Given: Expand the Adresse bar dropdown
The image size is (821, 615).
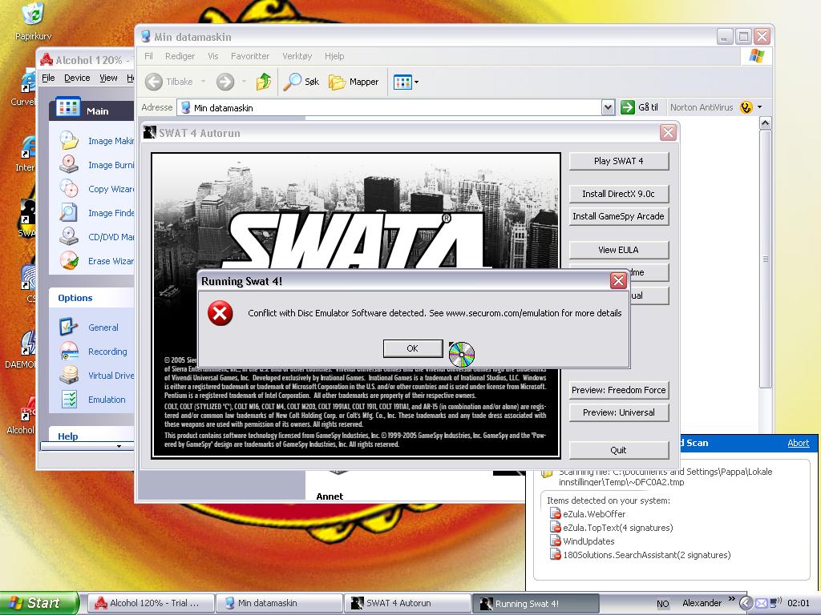Looking at the screenshot, I should pos(608,108).
